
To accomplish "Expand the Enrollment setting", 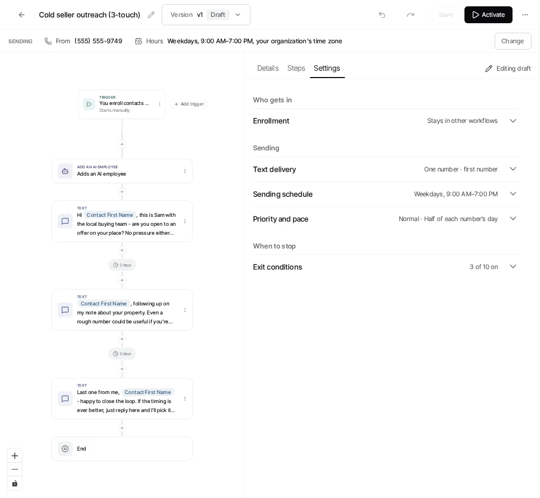I will pos(386,121).
